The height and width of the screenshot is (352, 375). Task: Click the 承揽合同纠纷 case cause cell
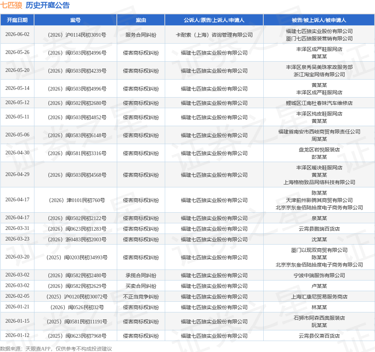tap(141, 275)
